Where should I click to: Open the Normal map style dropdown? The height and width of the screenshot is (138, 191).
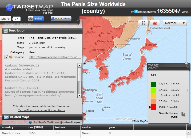(174, 23)
